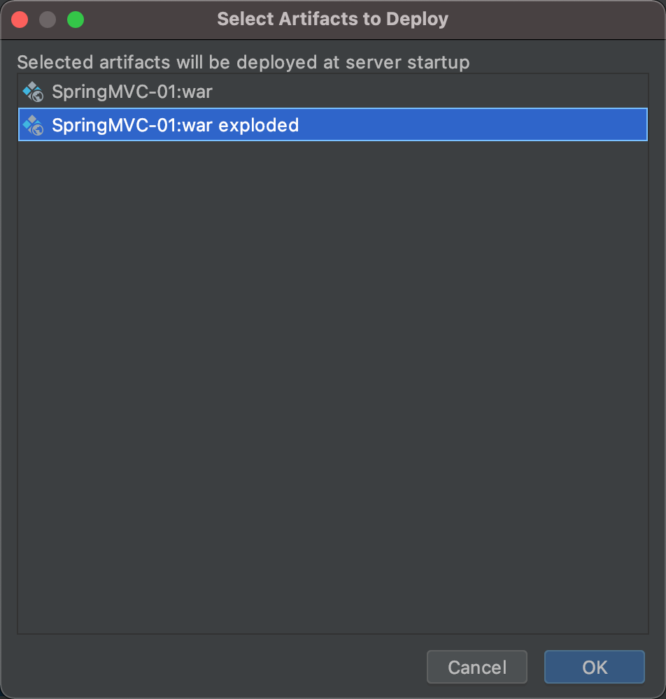Image resolution: width=666 pixels, height=699 pixels.
Task: Confirm deployment with the OK button
Action: (594, 667)
